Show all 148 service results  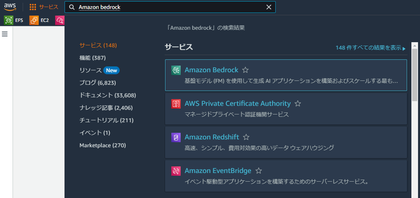pos(371,48)
